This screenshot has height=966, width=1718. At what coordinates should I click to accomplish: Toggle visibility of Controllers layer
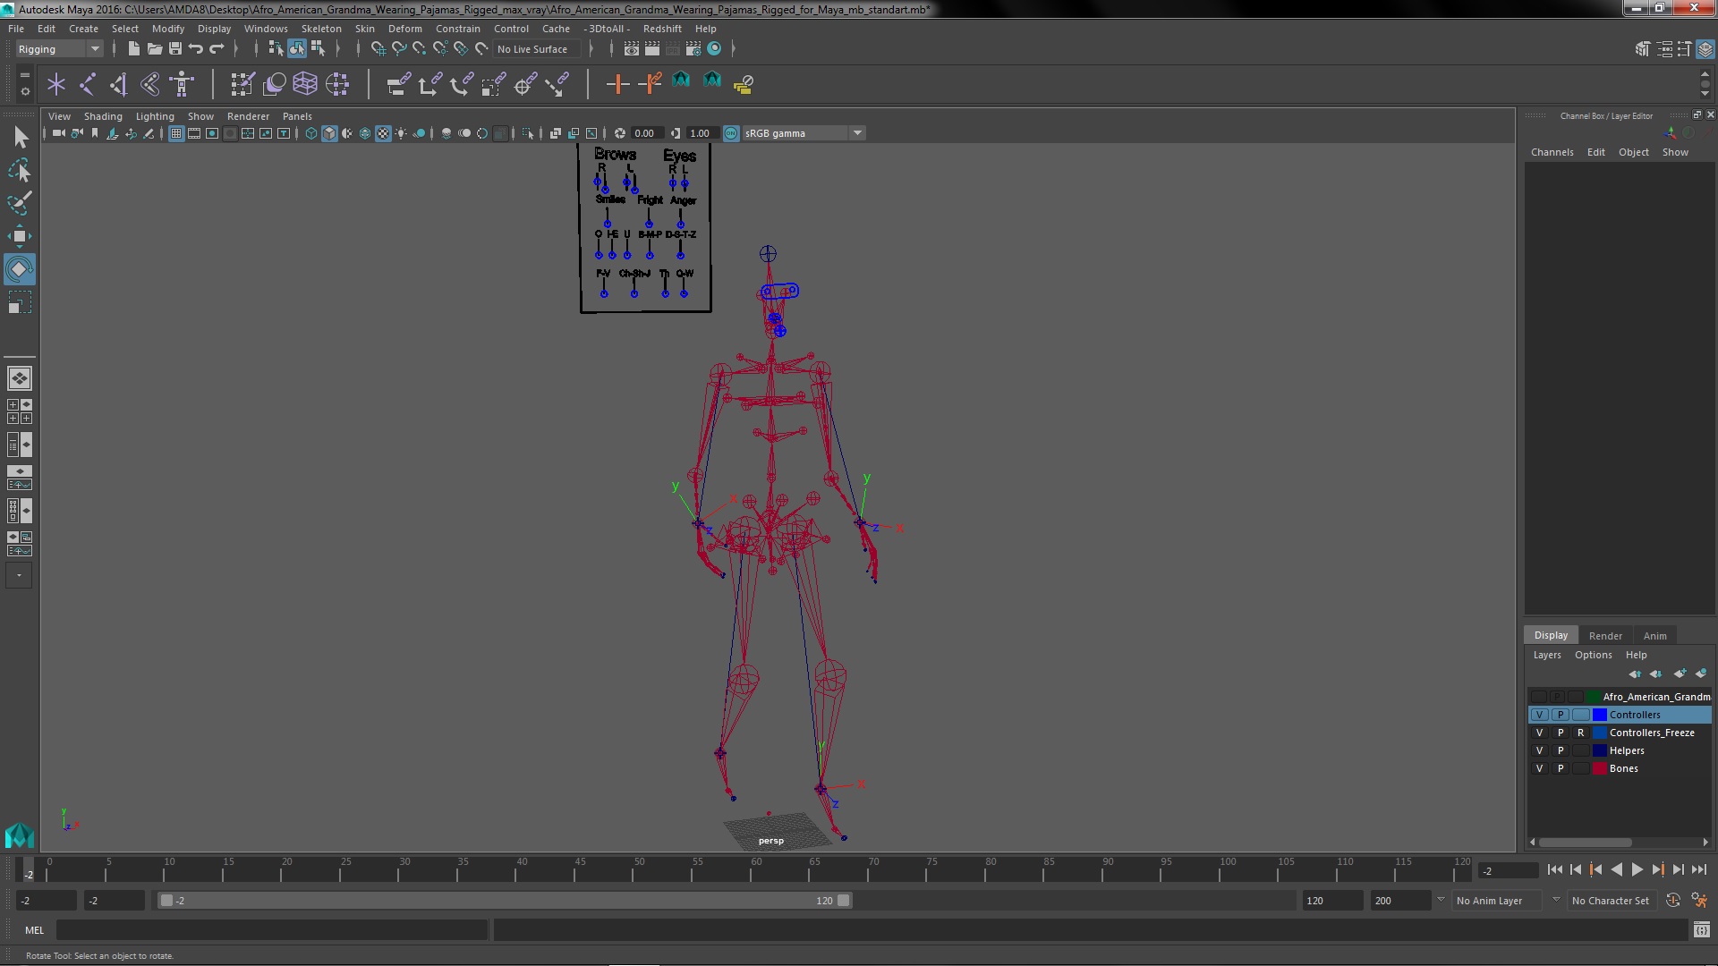tap(1539, 714)
